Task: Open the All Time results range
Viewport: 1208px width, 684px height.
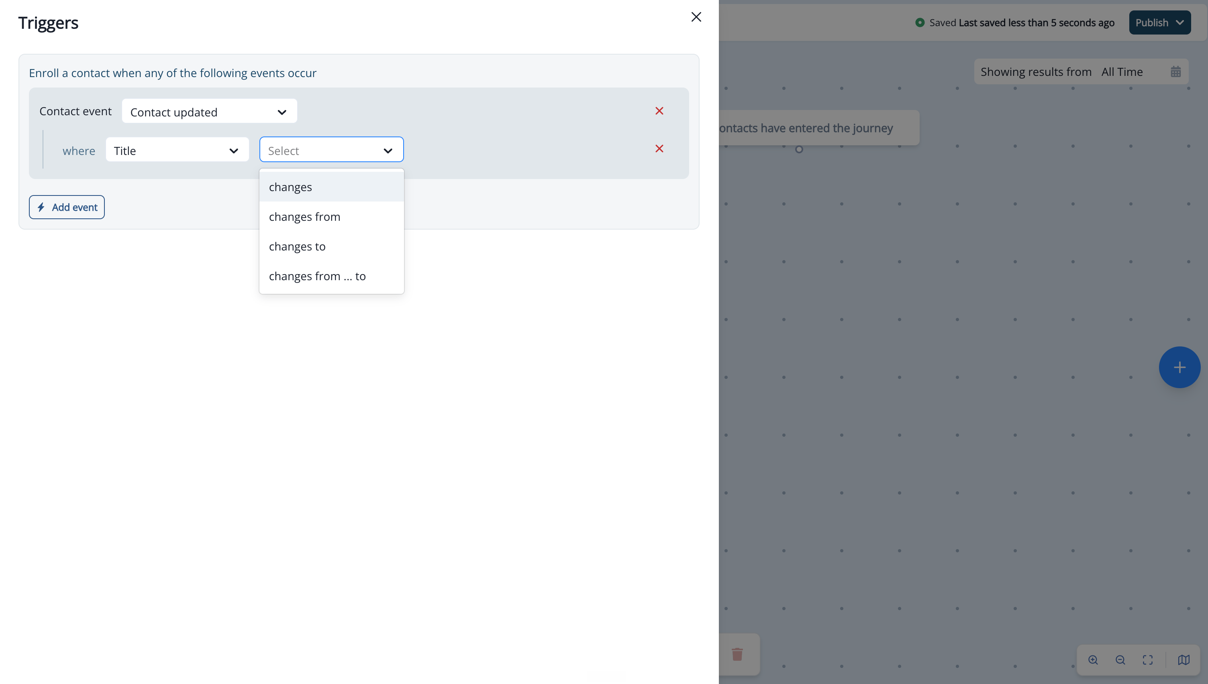Action: (x=1122, y=72)
